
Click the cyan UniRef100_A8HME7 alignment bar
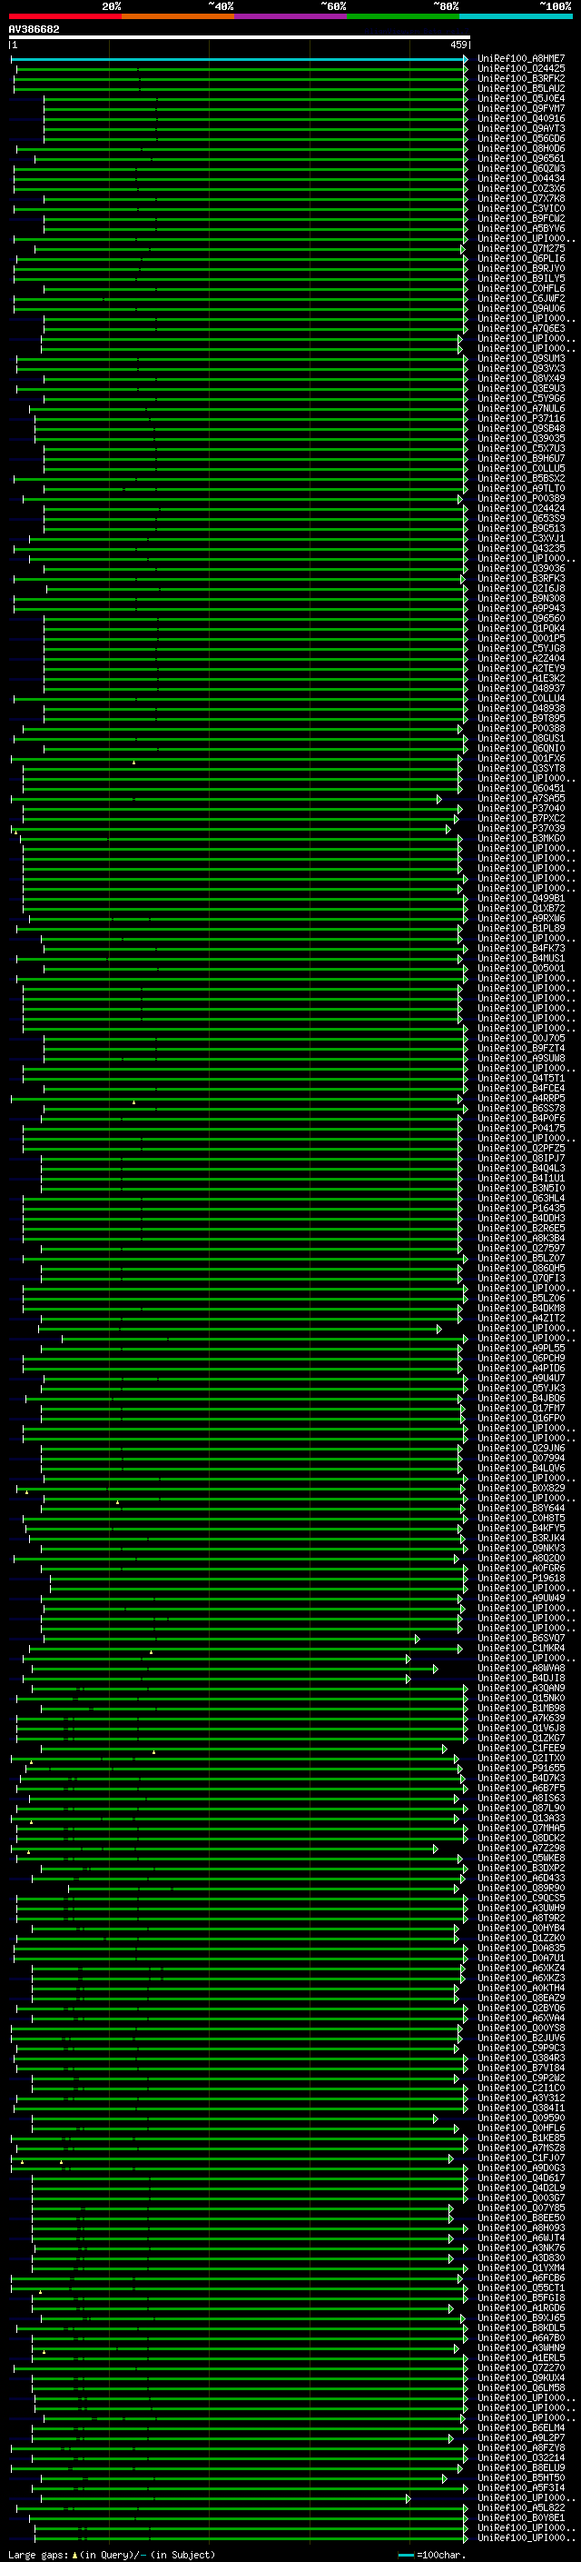[239, 59]
